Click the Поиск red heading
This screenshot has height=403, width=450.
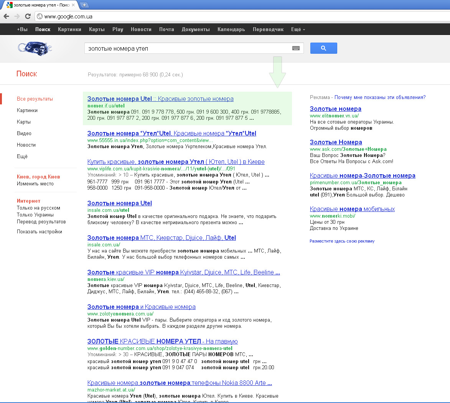pos(27,74)
